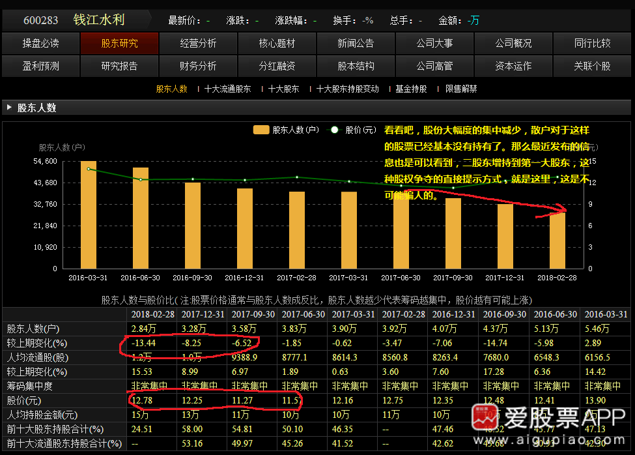Viewport: 635px width, 455px height.
Task: Select the 股东研究 tab
Action: point(119,44)
